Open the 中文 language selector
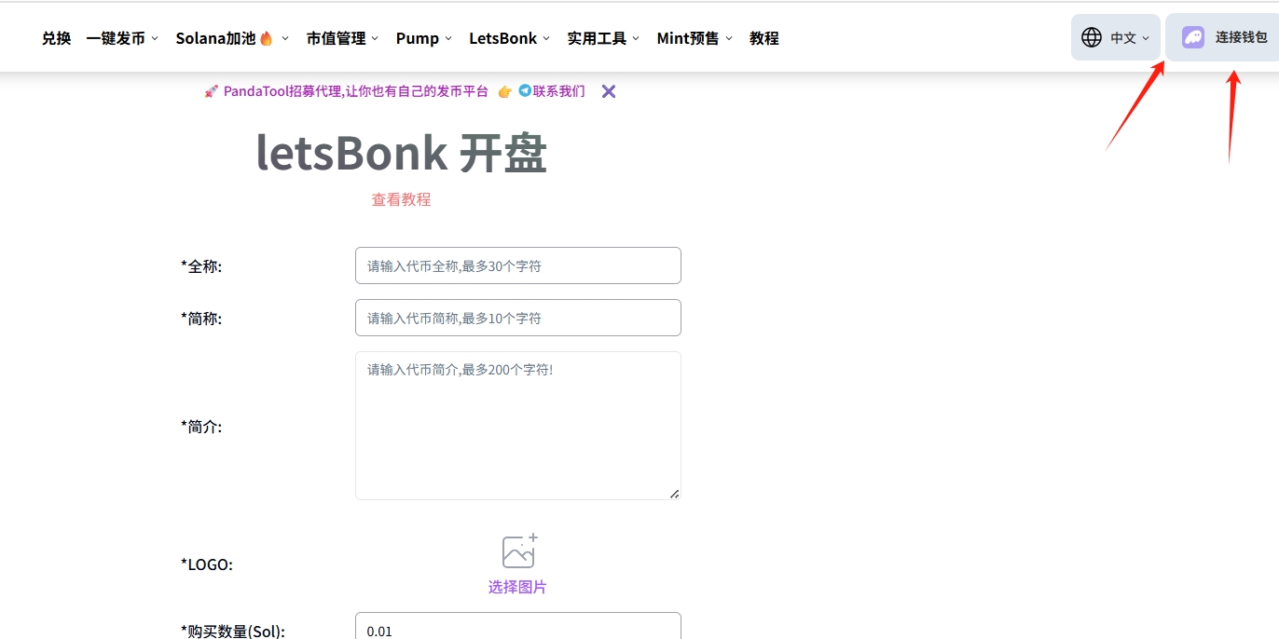Viewport: 1279px width, 639px height. click(x=1116, y=37)
